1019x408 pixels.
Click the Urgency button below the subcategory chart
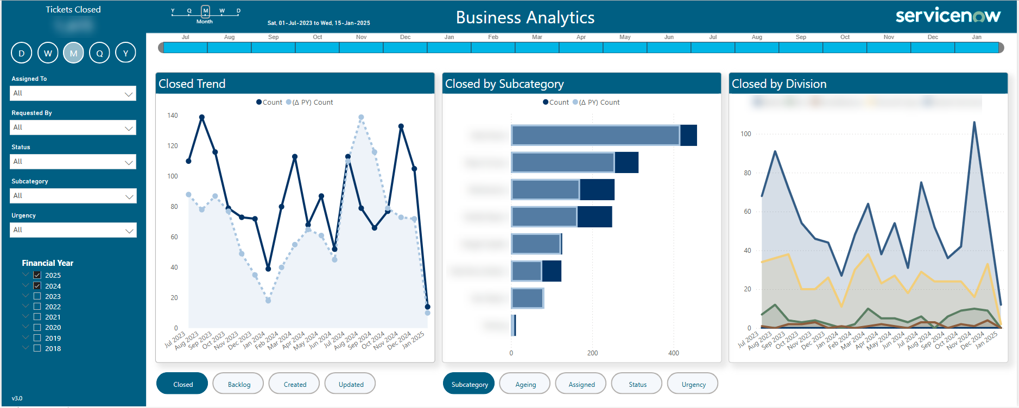tap(693, 384)
